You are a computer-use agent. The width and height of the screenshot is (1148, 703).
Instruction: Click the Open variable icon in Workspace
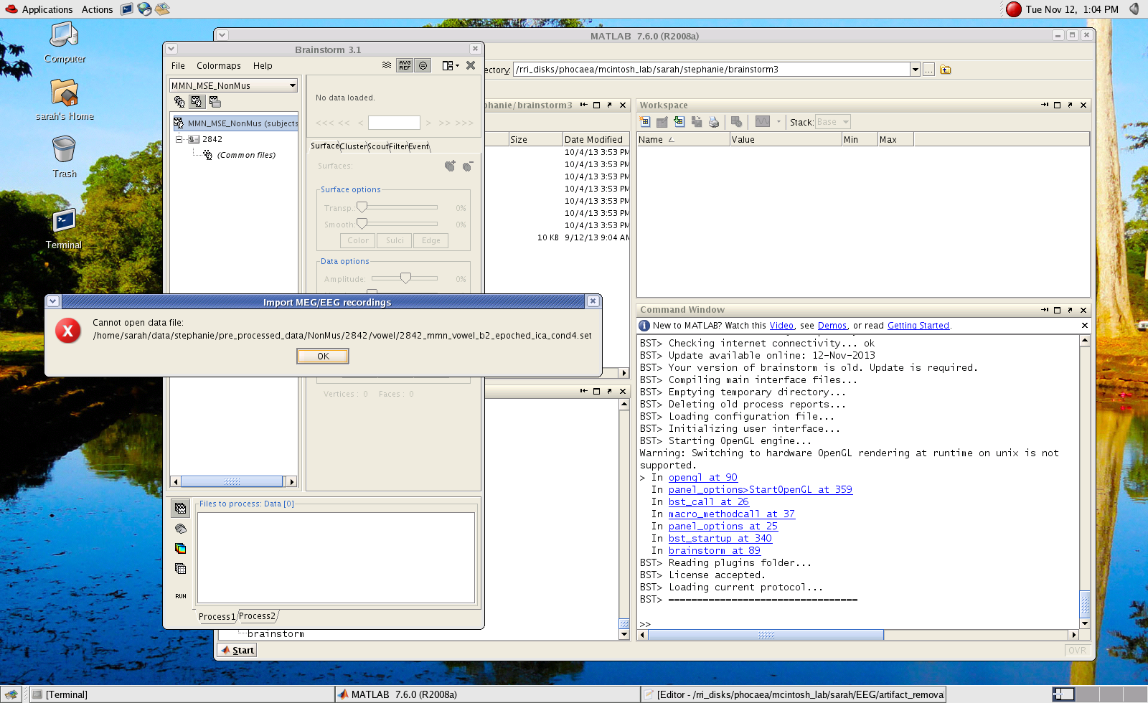662,122
